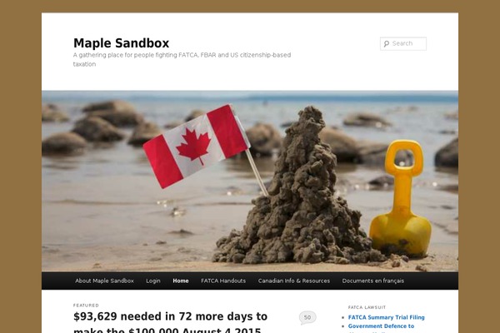Open the 50 comments bubble

(x=307, y=318)
